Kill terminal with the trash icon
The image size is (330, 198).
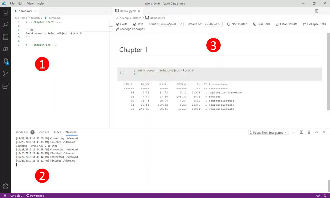click(309, 132)
